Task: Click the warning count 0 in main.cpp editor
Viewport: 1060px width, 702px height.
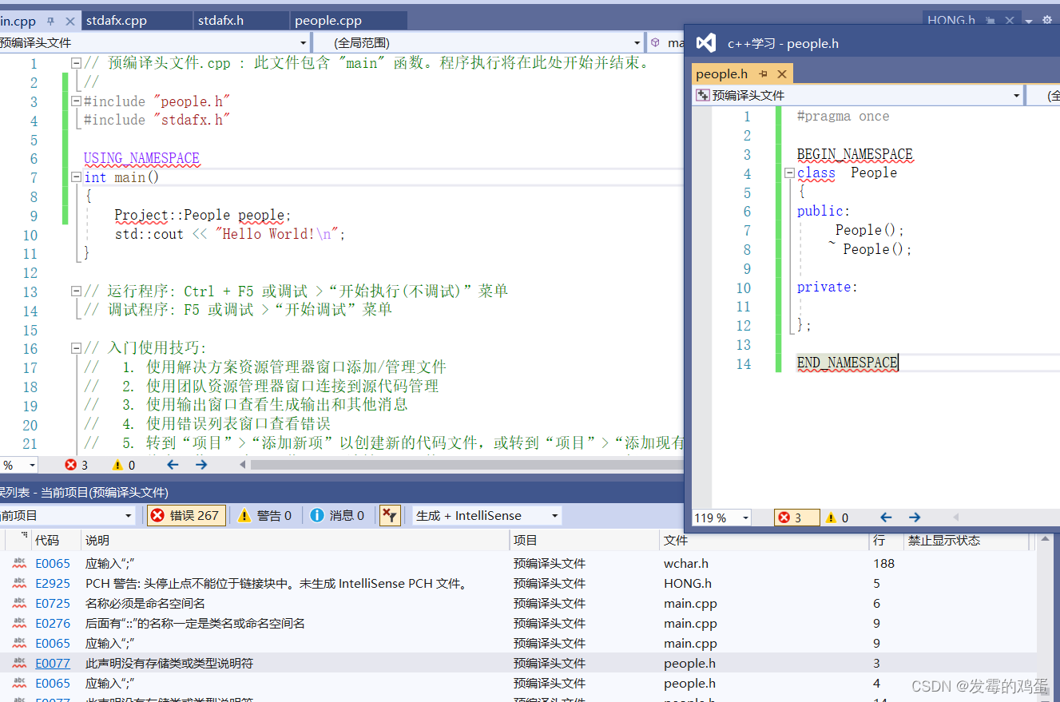Action: pos(124,465)
